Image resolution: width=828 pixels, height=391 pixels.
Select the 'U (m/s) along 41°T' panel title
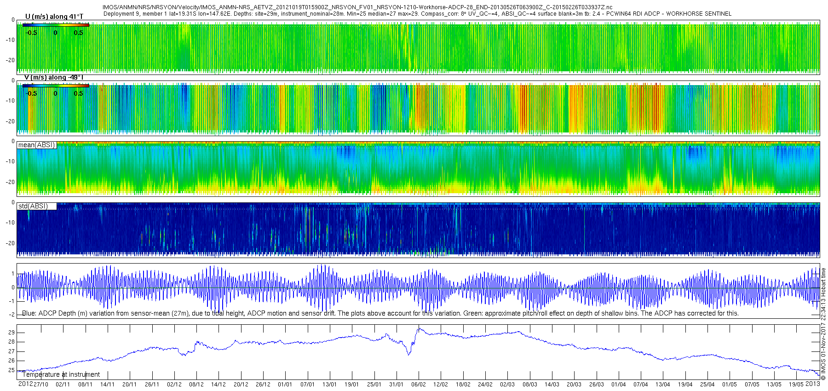click(54, 17)
